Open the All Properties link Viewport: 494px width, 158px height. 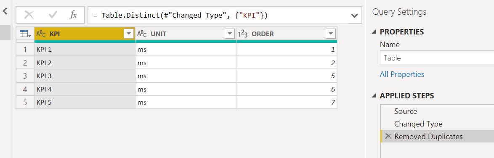tap(402, 74)
